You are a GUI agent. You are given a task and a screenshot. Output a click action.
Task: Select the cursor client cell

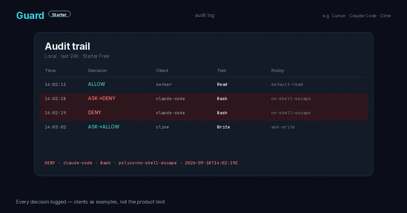coord(164,84)
